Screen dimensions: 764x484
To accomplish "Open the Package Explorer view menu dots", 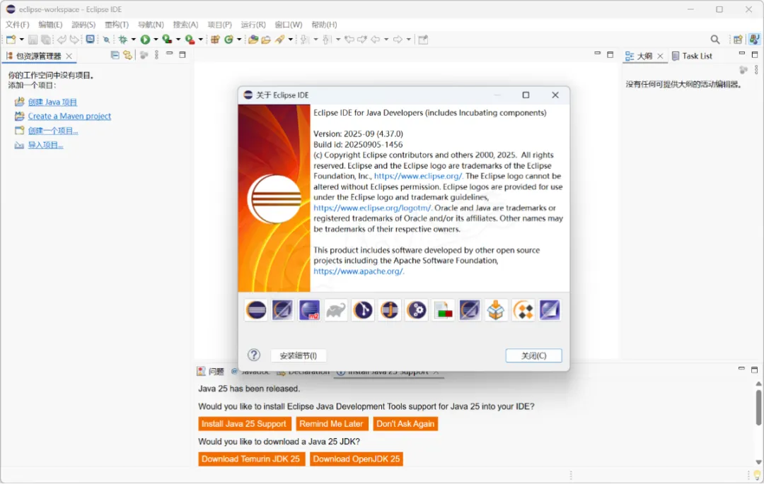I will [156, 55].
